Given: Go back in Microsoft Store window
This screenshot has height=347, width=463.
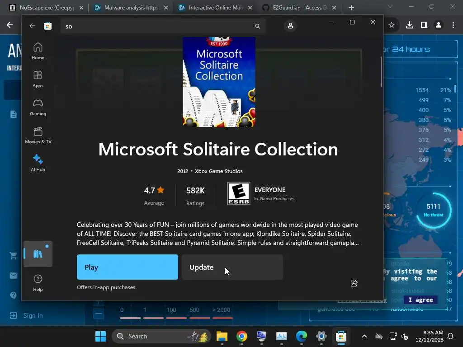Looking at the screenshot, I should click(32, 26).
